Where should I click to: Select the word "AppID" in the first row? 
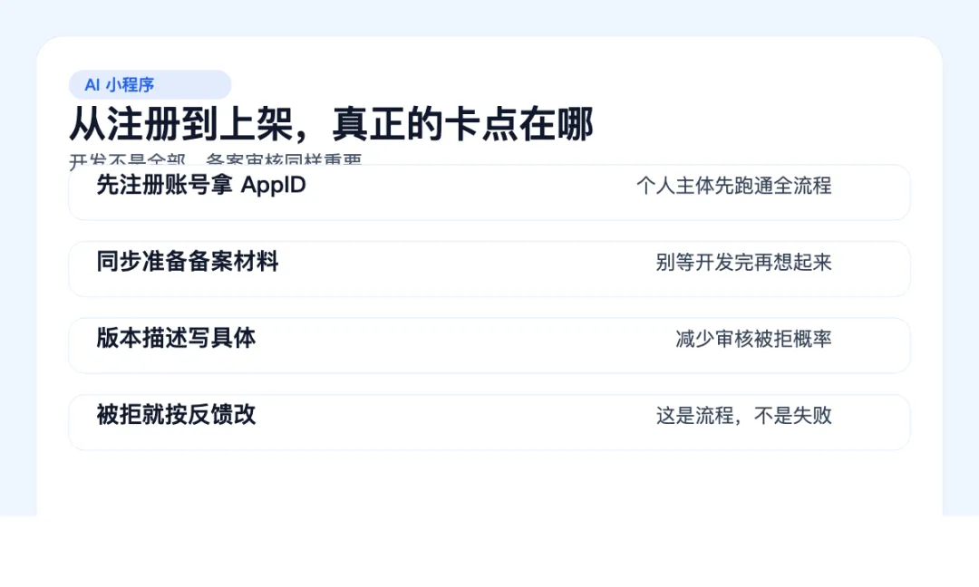coord(274,186)
